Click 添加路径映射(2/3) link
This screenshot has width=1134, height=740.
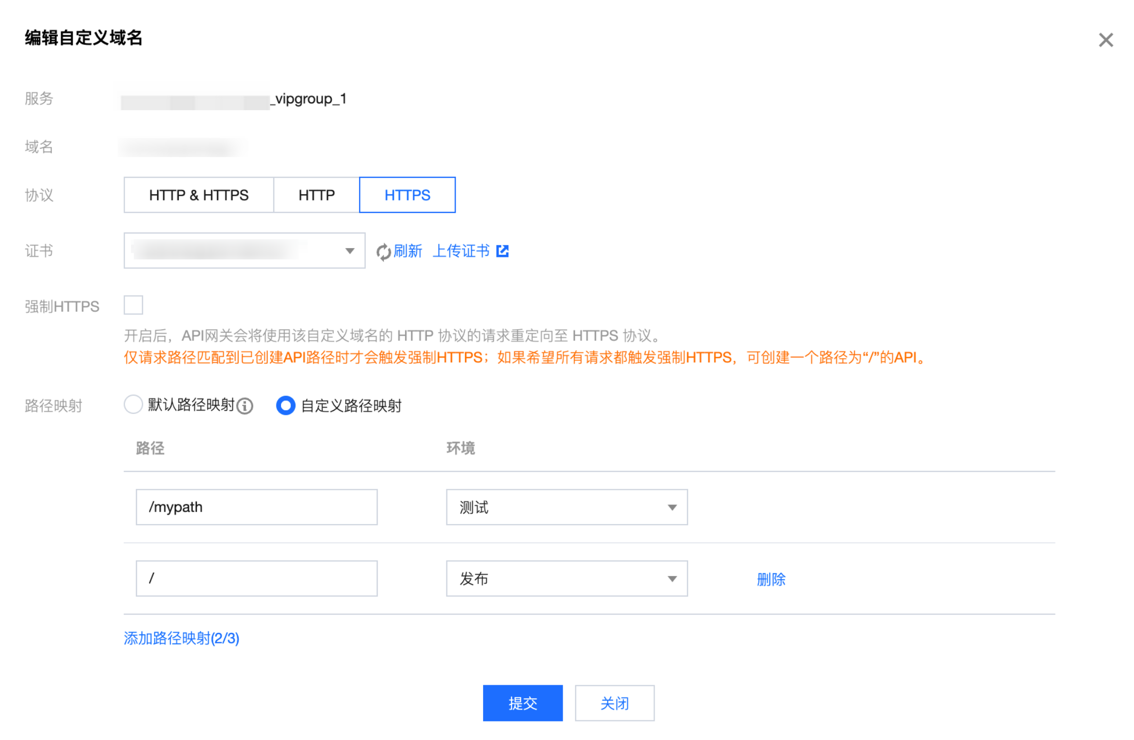click(181, 638)
